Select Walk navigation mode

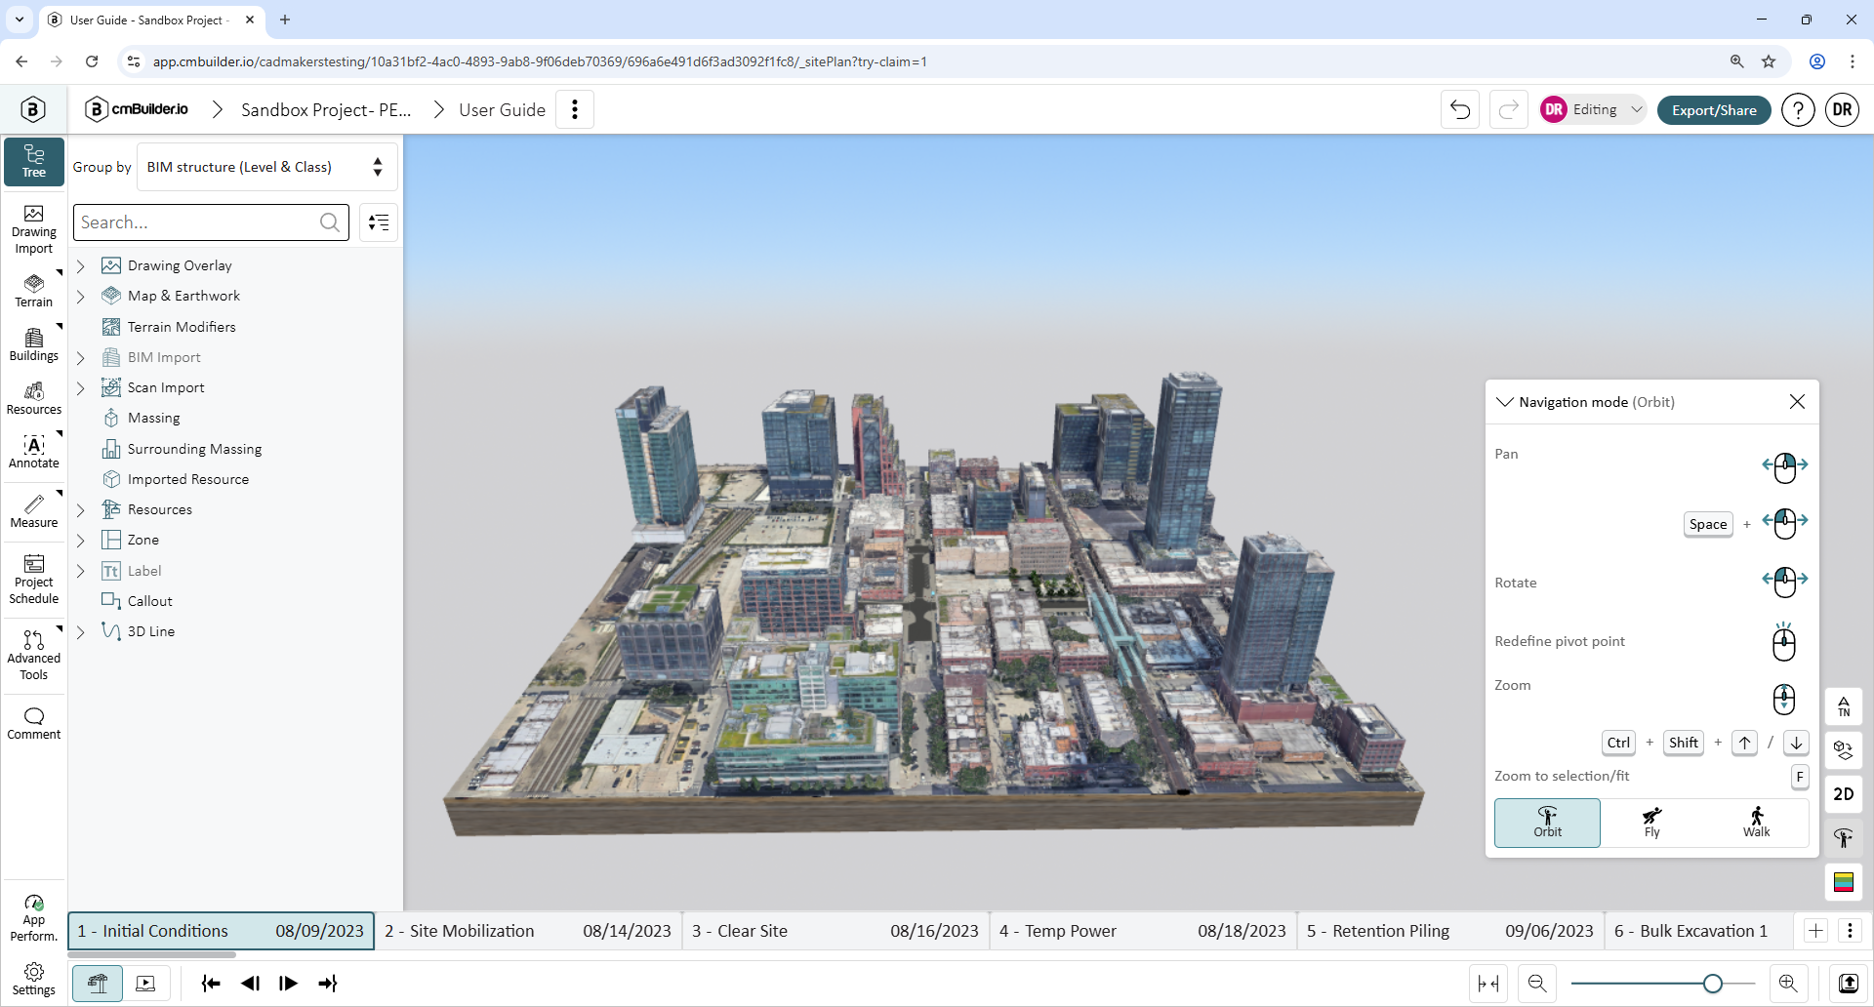[1756, 823]
